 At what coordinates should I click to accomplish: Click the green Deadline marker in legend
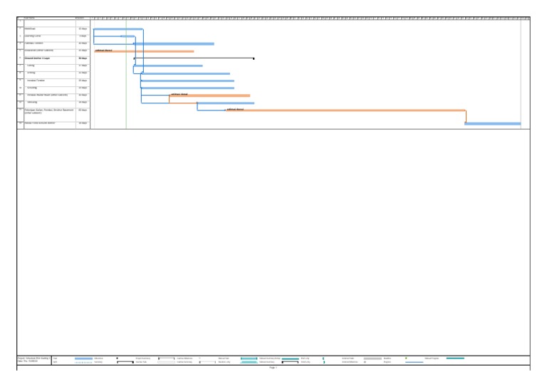(406, 358)
